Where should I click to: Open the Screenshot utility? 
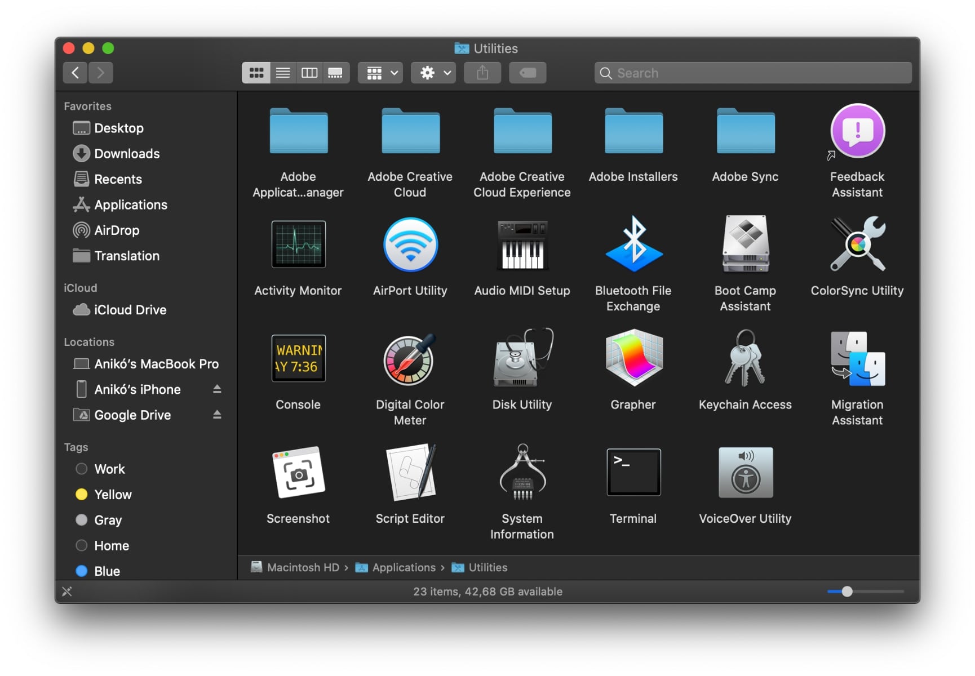point(298,472)
